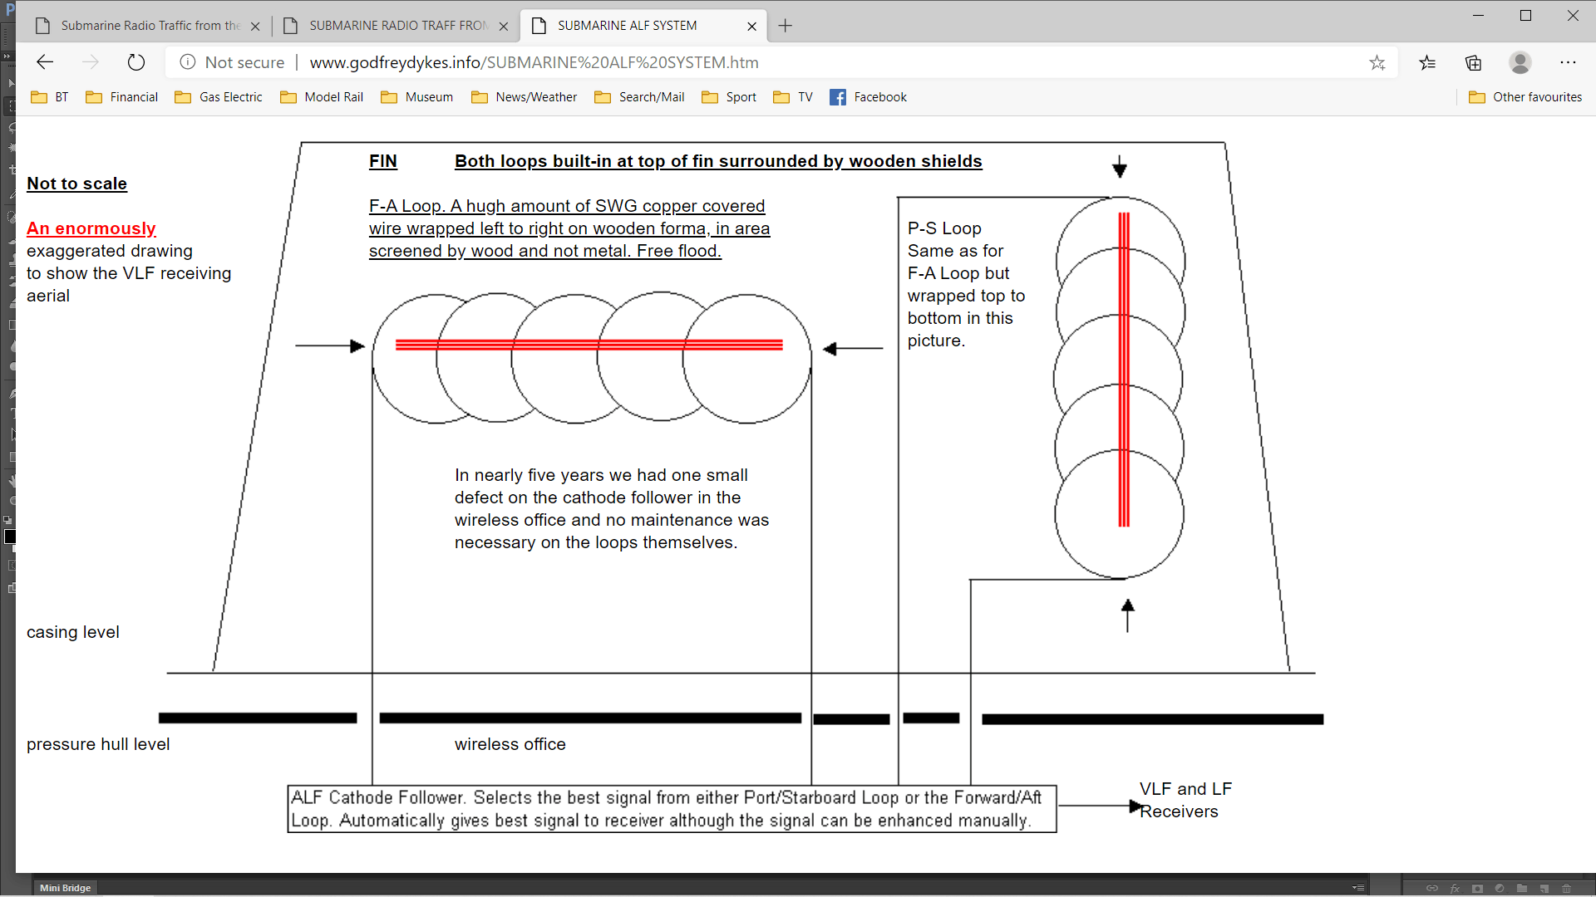Click Photoshop new group folder icon

tap(1522, 888)
